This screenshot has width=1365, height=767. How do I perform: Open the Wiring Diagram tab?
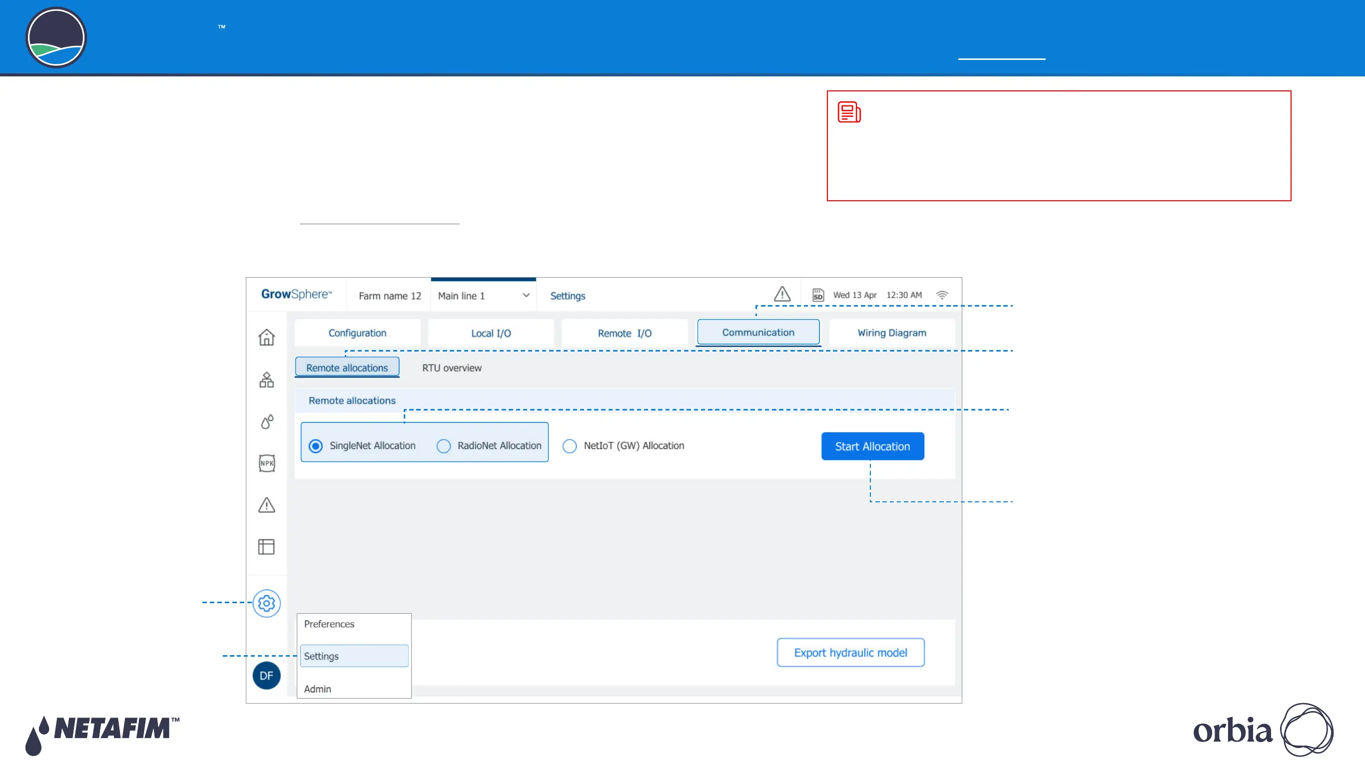coord(892,333)
